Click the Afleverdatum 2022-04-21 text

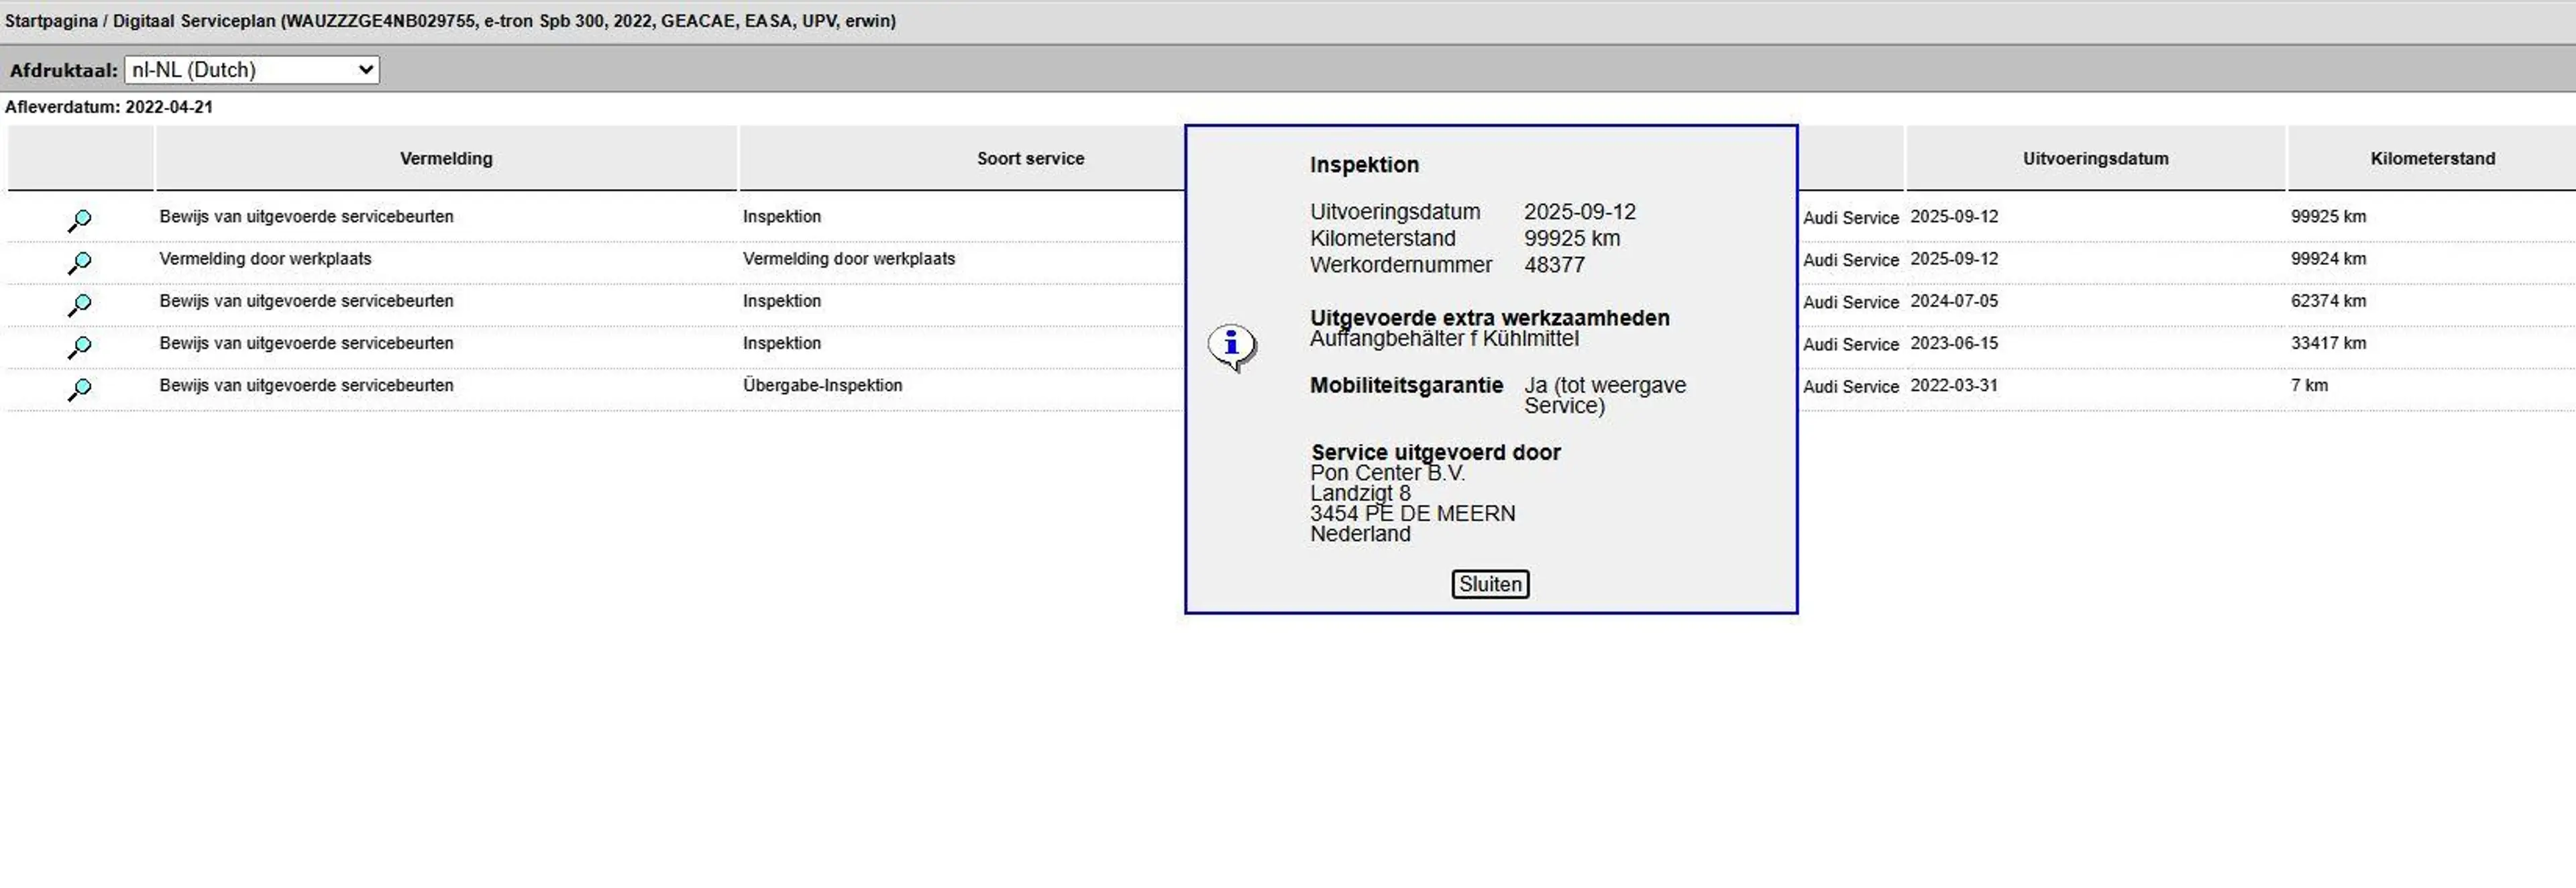point(109,107)
